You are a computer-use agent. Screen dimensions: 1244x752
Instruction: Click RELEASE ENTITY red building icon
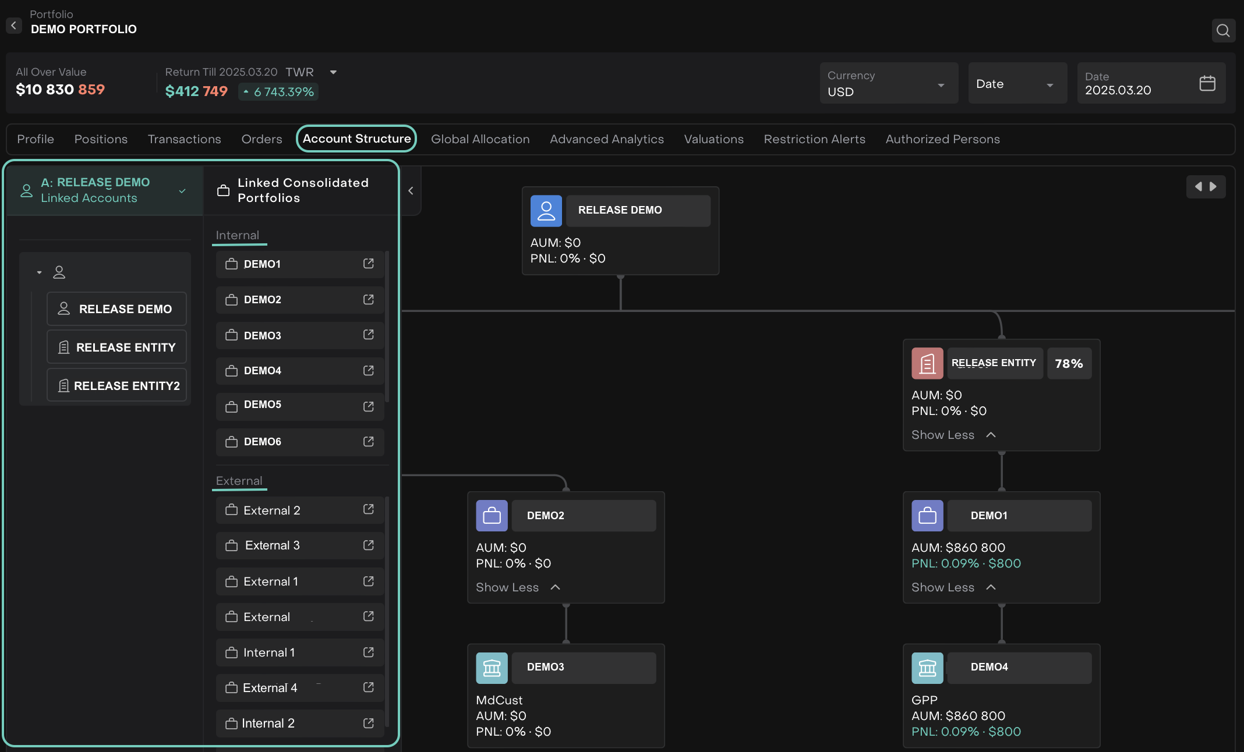927,363
